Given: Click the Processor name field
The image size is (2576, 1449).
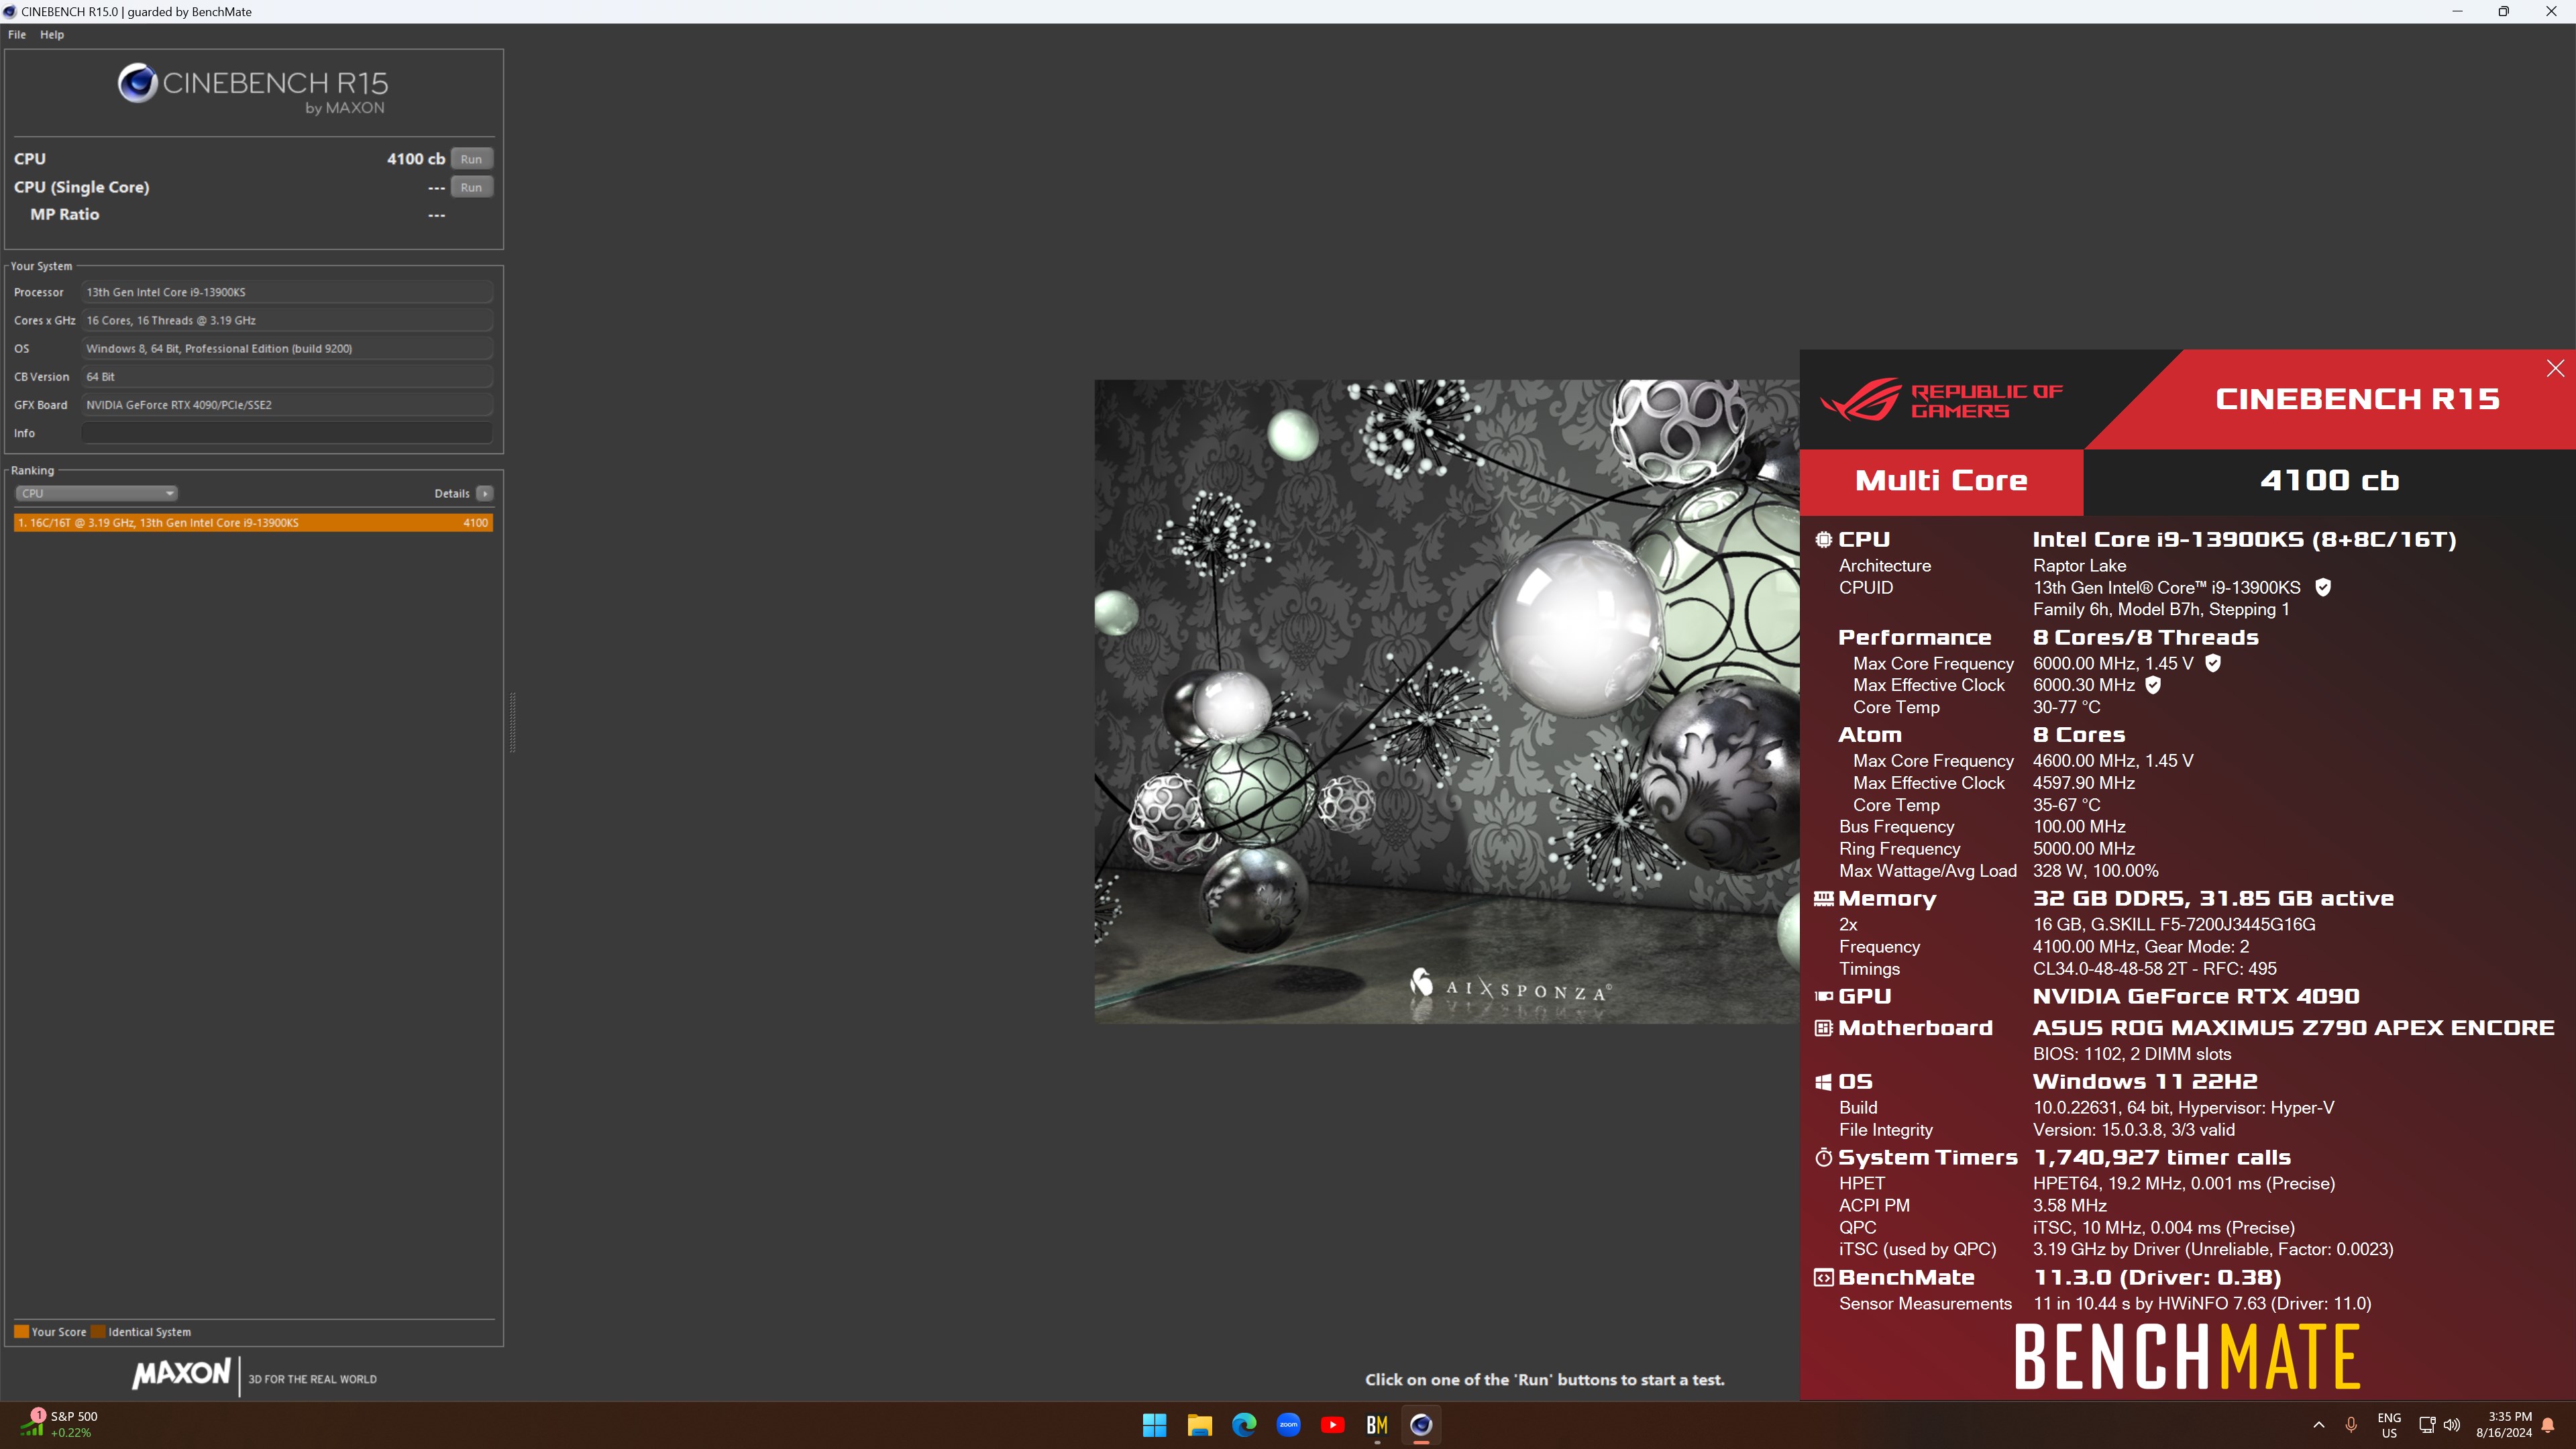Looking at the screenshot, I should pos(287,292).
